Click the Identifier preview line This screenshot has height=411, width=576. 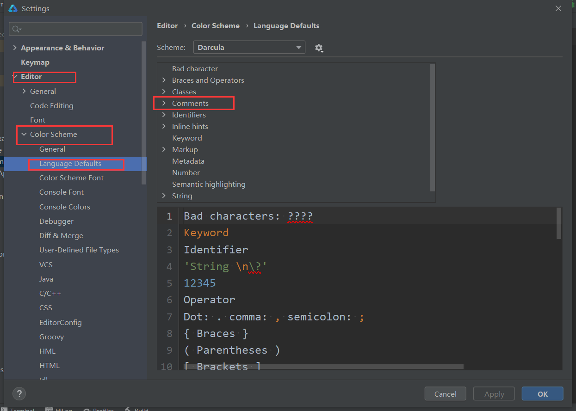point(216,250)
